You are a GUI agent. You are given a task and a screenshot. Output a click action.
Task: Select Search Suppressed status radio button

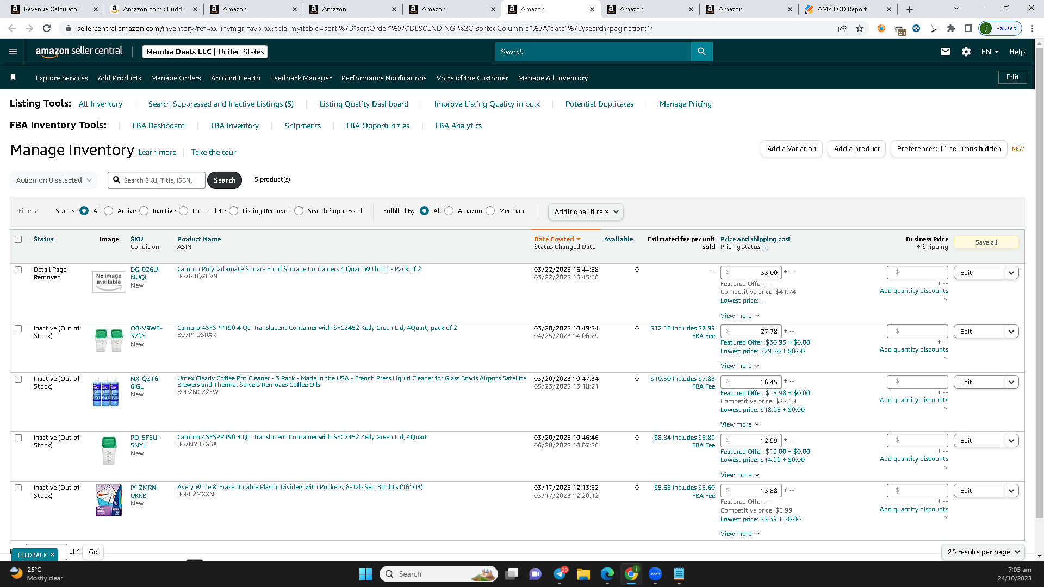click(299, 211)
